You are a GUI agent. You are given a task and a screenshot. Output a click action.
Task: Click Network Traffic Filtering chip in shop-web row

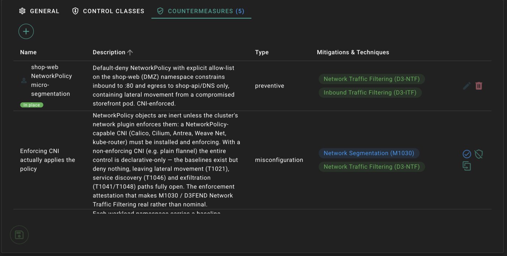pos(372,79)
